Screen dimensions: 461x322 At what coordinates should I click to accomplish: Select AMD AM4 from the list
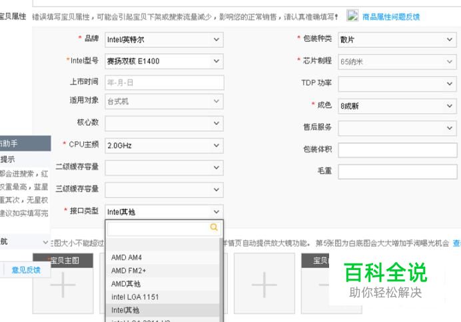(x=163, y=257)
